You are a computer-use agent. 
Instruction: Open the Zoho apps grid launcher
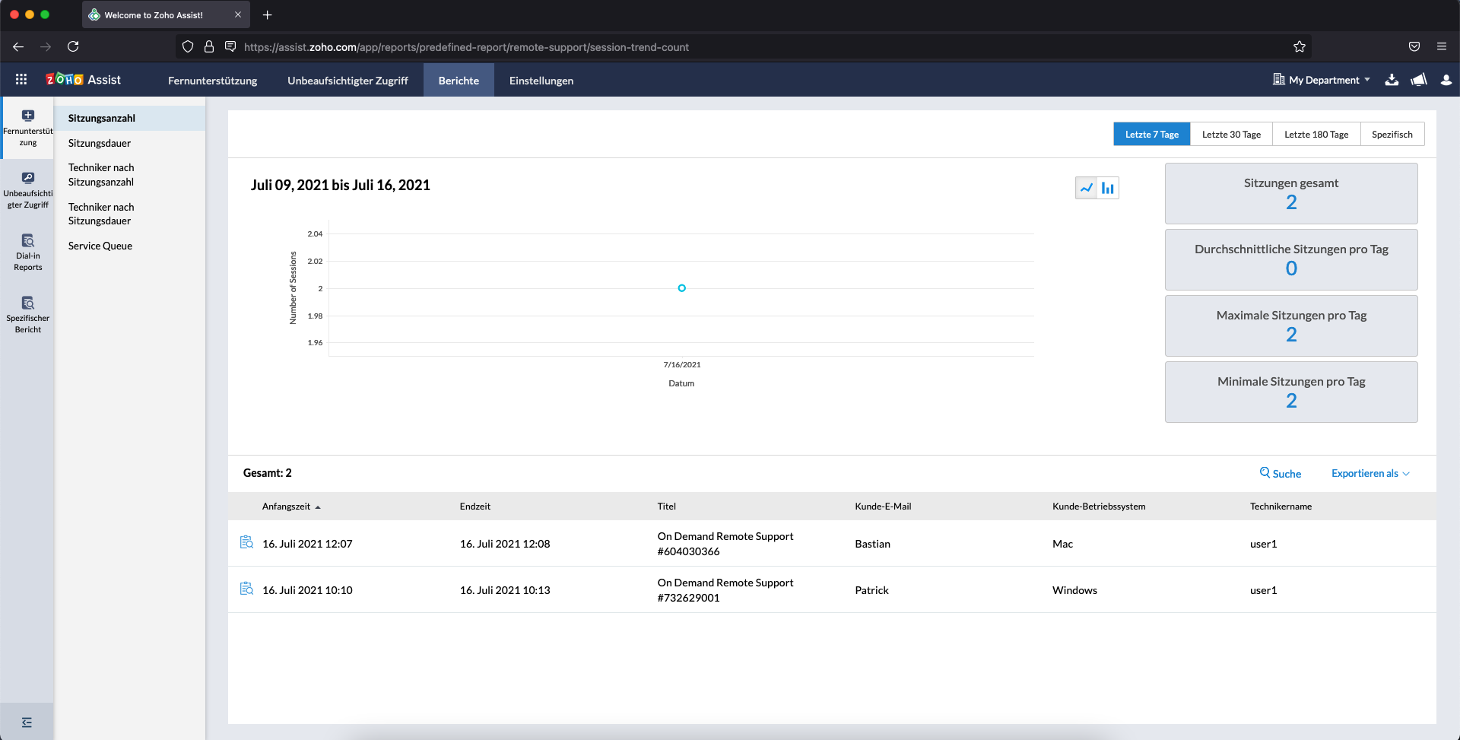tap(21, 80)
